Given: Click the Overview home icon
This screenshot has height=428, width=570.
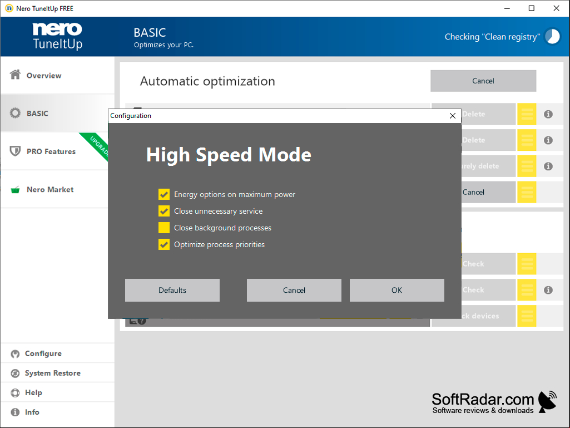Looking at the screenshot, I should [15, 75].
